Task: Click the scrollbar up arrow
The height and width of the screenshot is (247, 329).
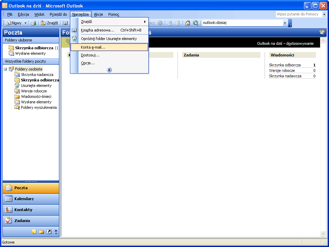Action: pos(323,40)
